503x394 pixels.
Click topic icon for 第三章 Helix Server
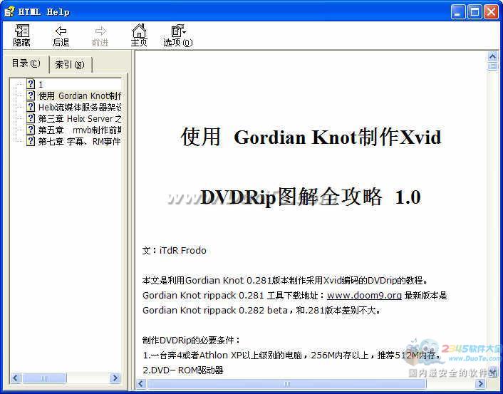tap(31, 118)
